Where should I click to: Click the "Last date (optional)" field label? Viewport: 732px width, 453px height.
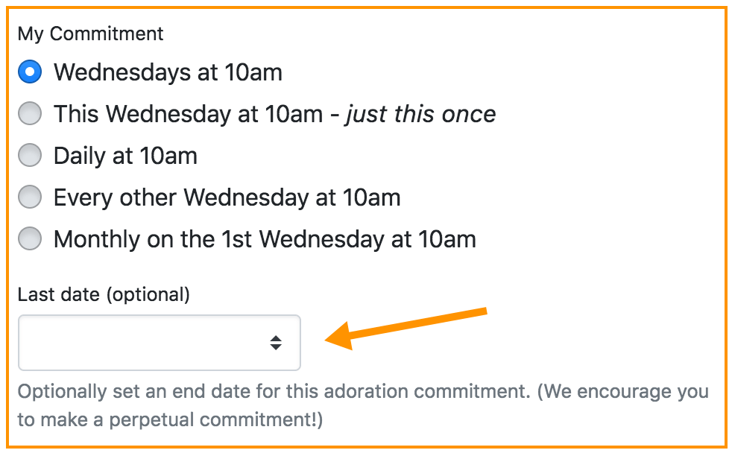click(x=104, y=294)
